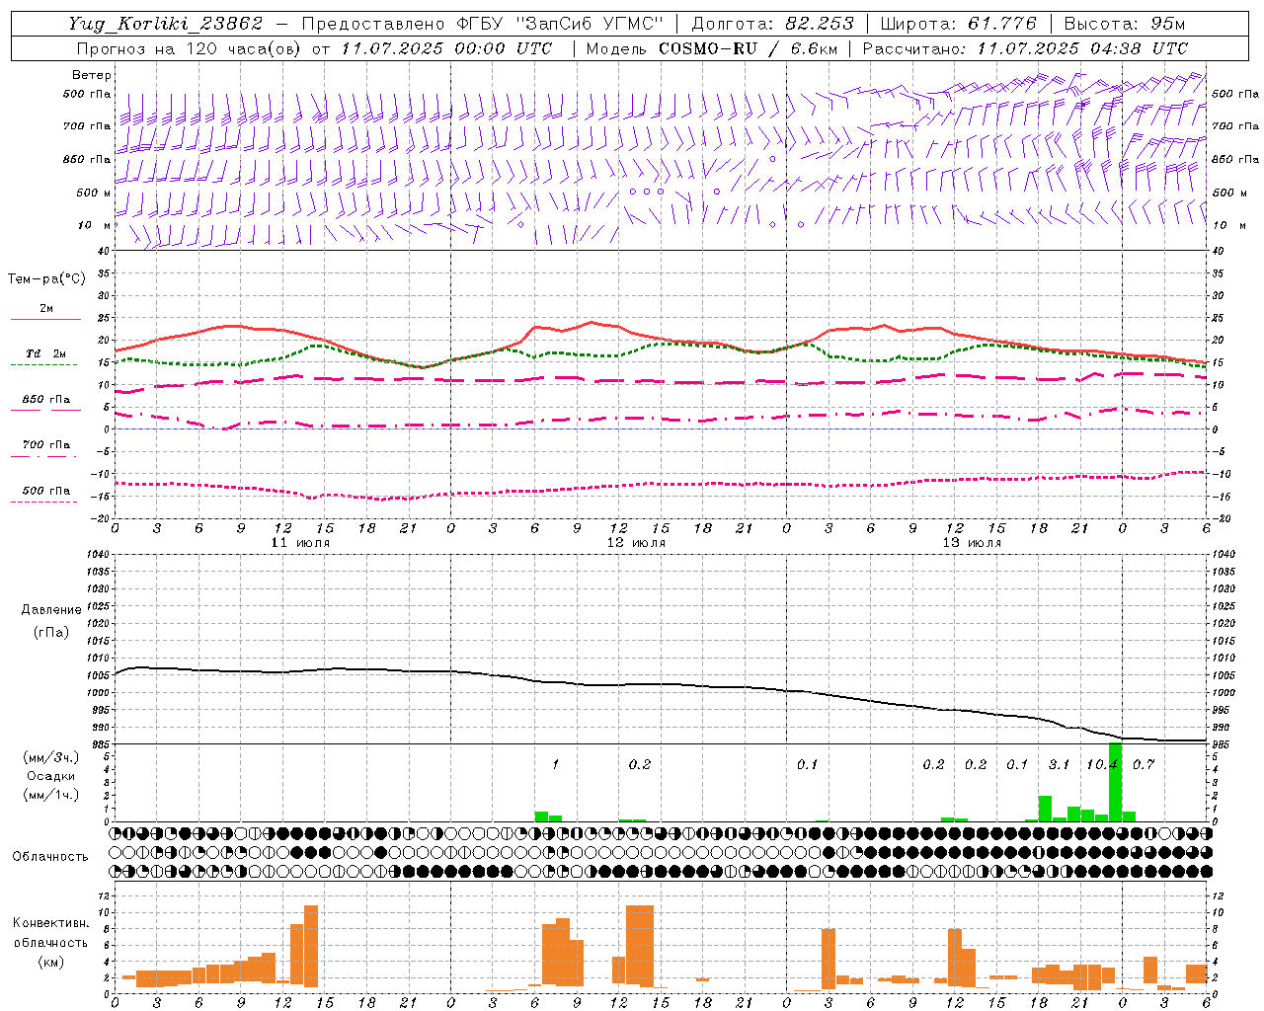The height and width of the screenshot is (1011, 1264).
Task: Click the date label 12 июля
Action: click(636, 543)
